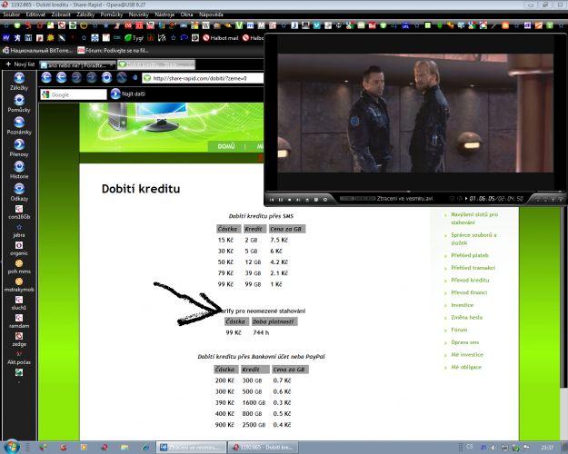Skip to next track in media player
568x454 pixels.
click(x=298, y=200)
